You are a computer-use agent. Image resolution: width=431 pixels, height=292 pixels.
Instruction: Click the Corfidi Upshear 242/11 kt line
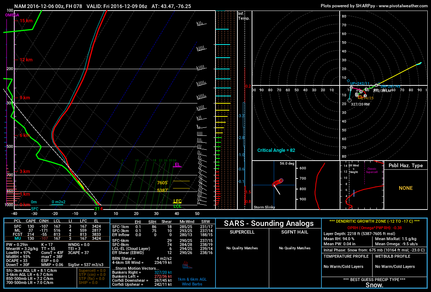point(142,285)
